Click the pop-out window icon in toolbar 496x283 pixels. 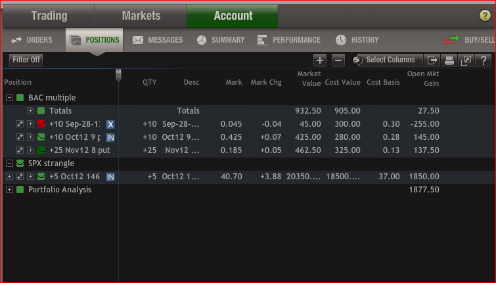tap(466, 60)
